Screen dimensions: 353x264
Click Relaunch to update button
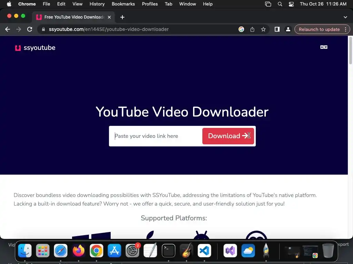[x=319, y=30]
